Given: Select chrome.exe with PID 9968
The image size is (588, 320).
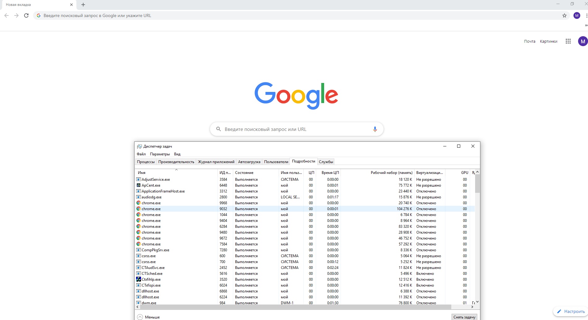Looking at the screenshot, I should coord(305,203).
